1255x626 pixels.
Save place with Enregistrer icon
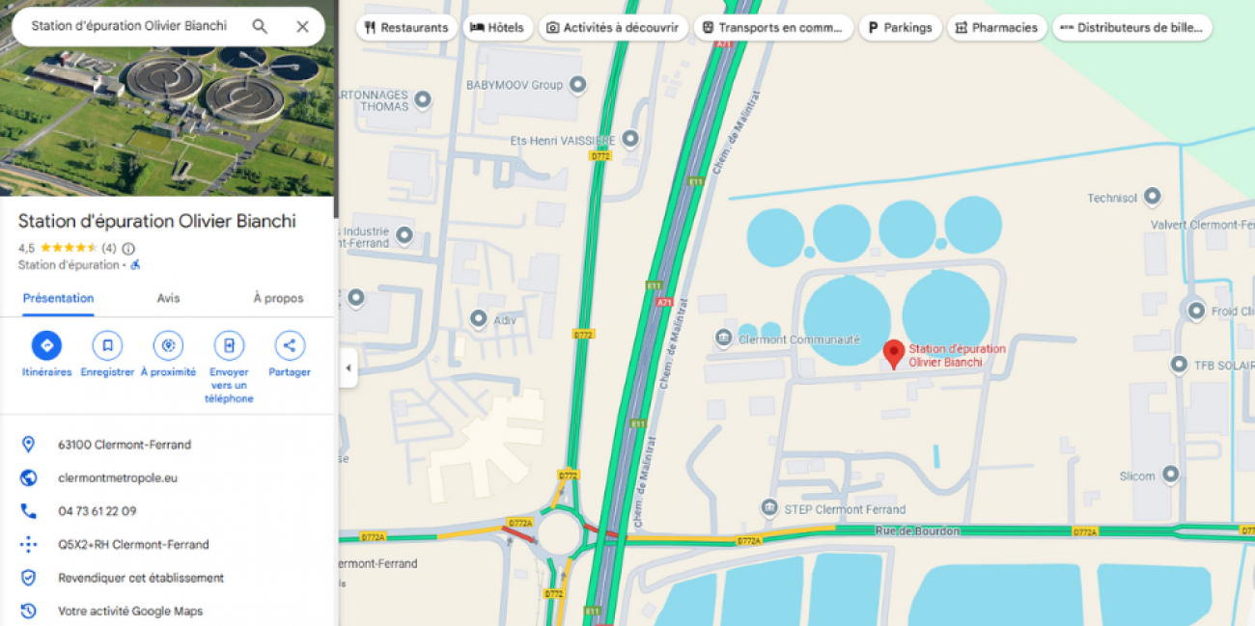tap(107, 345)
